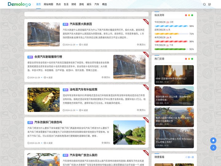Click the 随便看看 widget title
This screenshot has width=221, height=166.
click(159, 157)
